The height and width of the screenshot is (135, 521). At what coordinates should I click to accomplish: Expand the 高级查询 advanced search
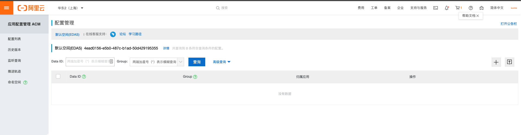[222, 62]
